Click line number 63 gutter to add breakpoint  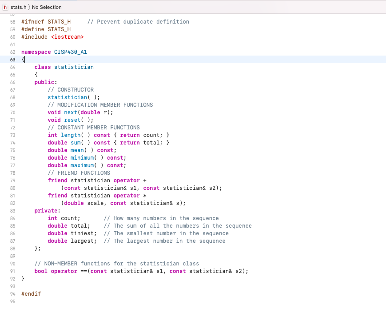tap(13, 60)
